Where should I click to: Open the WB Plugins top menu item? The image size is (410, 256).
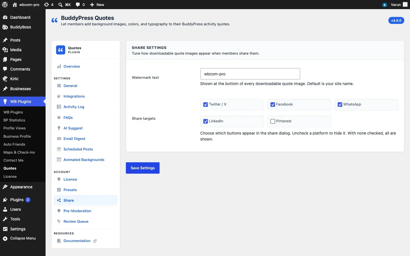tap(23, 102)
